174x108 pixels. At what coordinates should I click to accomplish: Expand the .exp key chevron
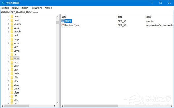point(9,62)
